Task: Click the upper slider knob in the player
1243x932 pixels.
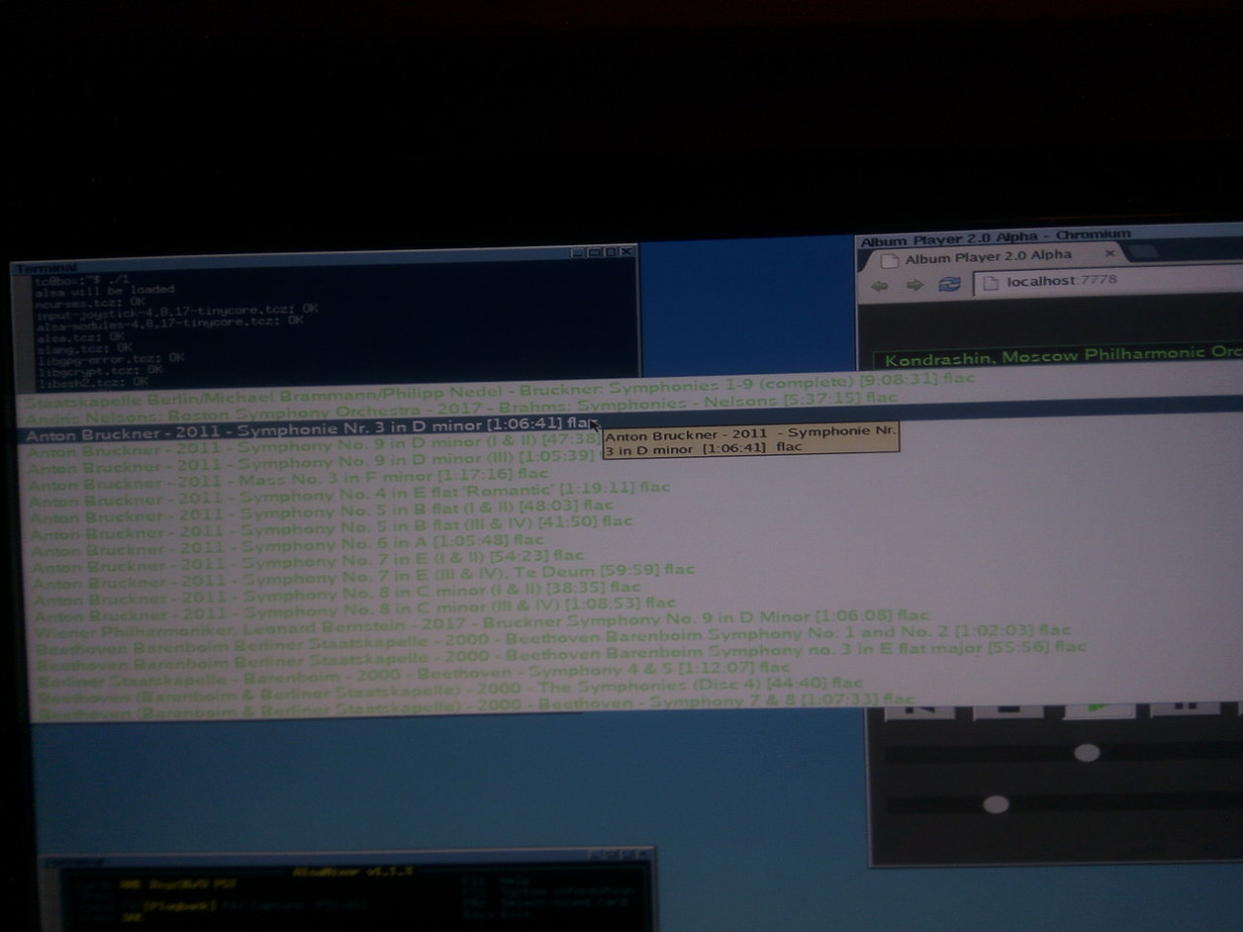Action: 1087,753
